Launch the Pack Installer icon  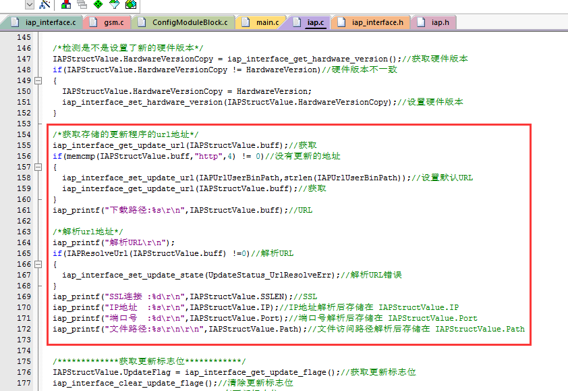coord(131,4)
